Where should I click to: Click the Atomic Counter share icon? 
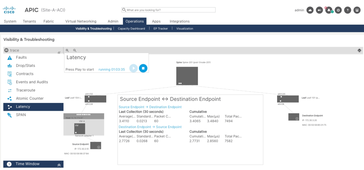[9, 99]
